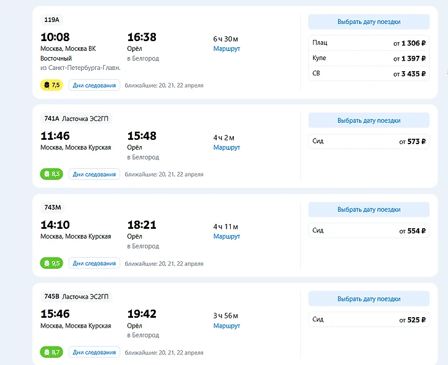
Task: Choose trip date for train 741А
Action: [x=369, y=121]
